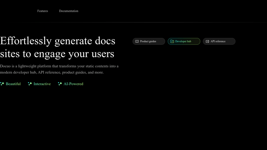Click the 'Docuo is a lightweight platform' paragraph

click(59, 69)
